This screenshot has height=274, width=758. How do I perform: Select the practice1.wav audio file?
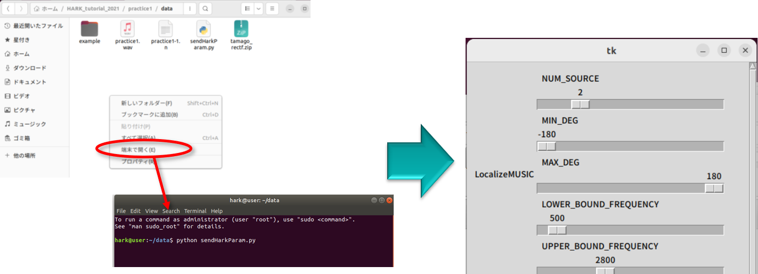[127, 29]
